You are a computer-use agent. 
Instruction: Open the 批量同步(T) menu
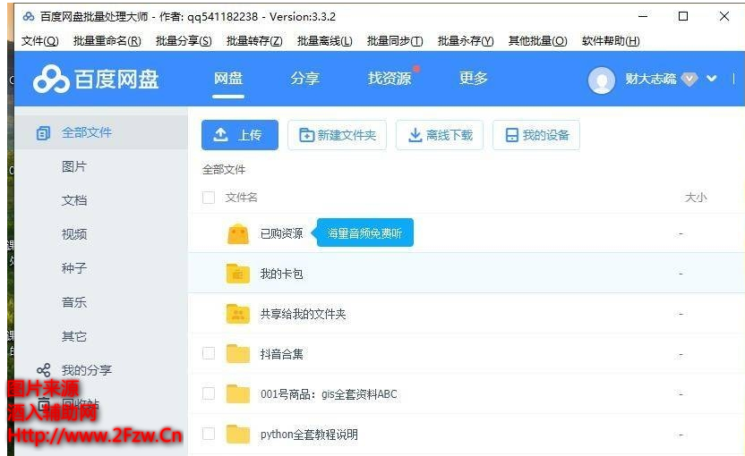(395, 41)
